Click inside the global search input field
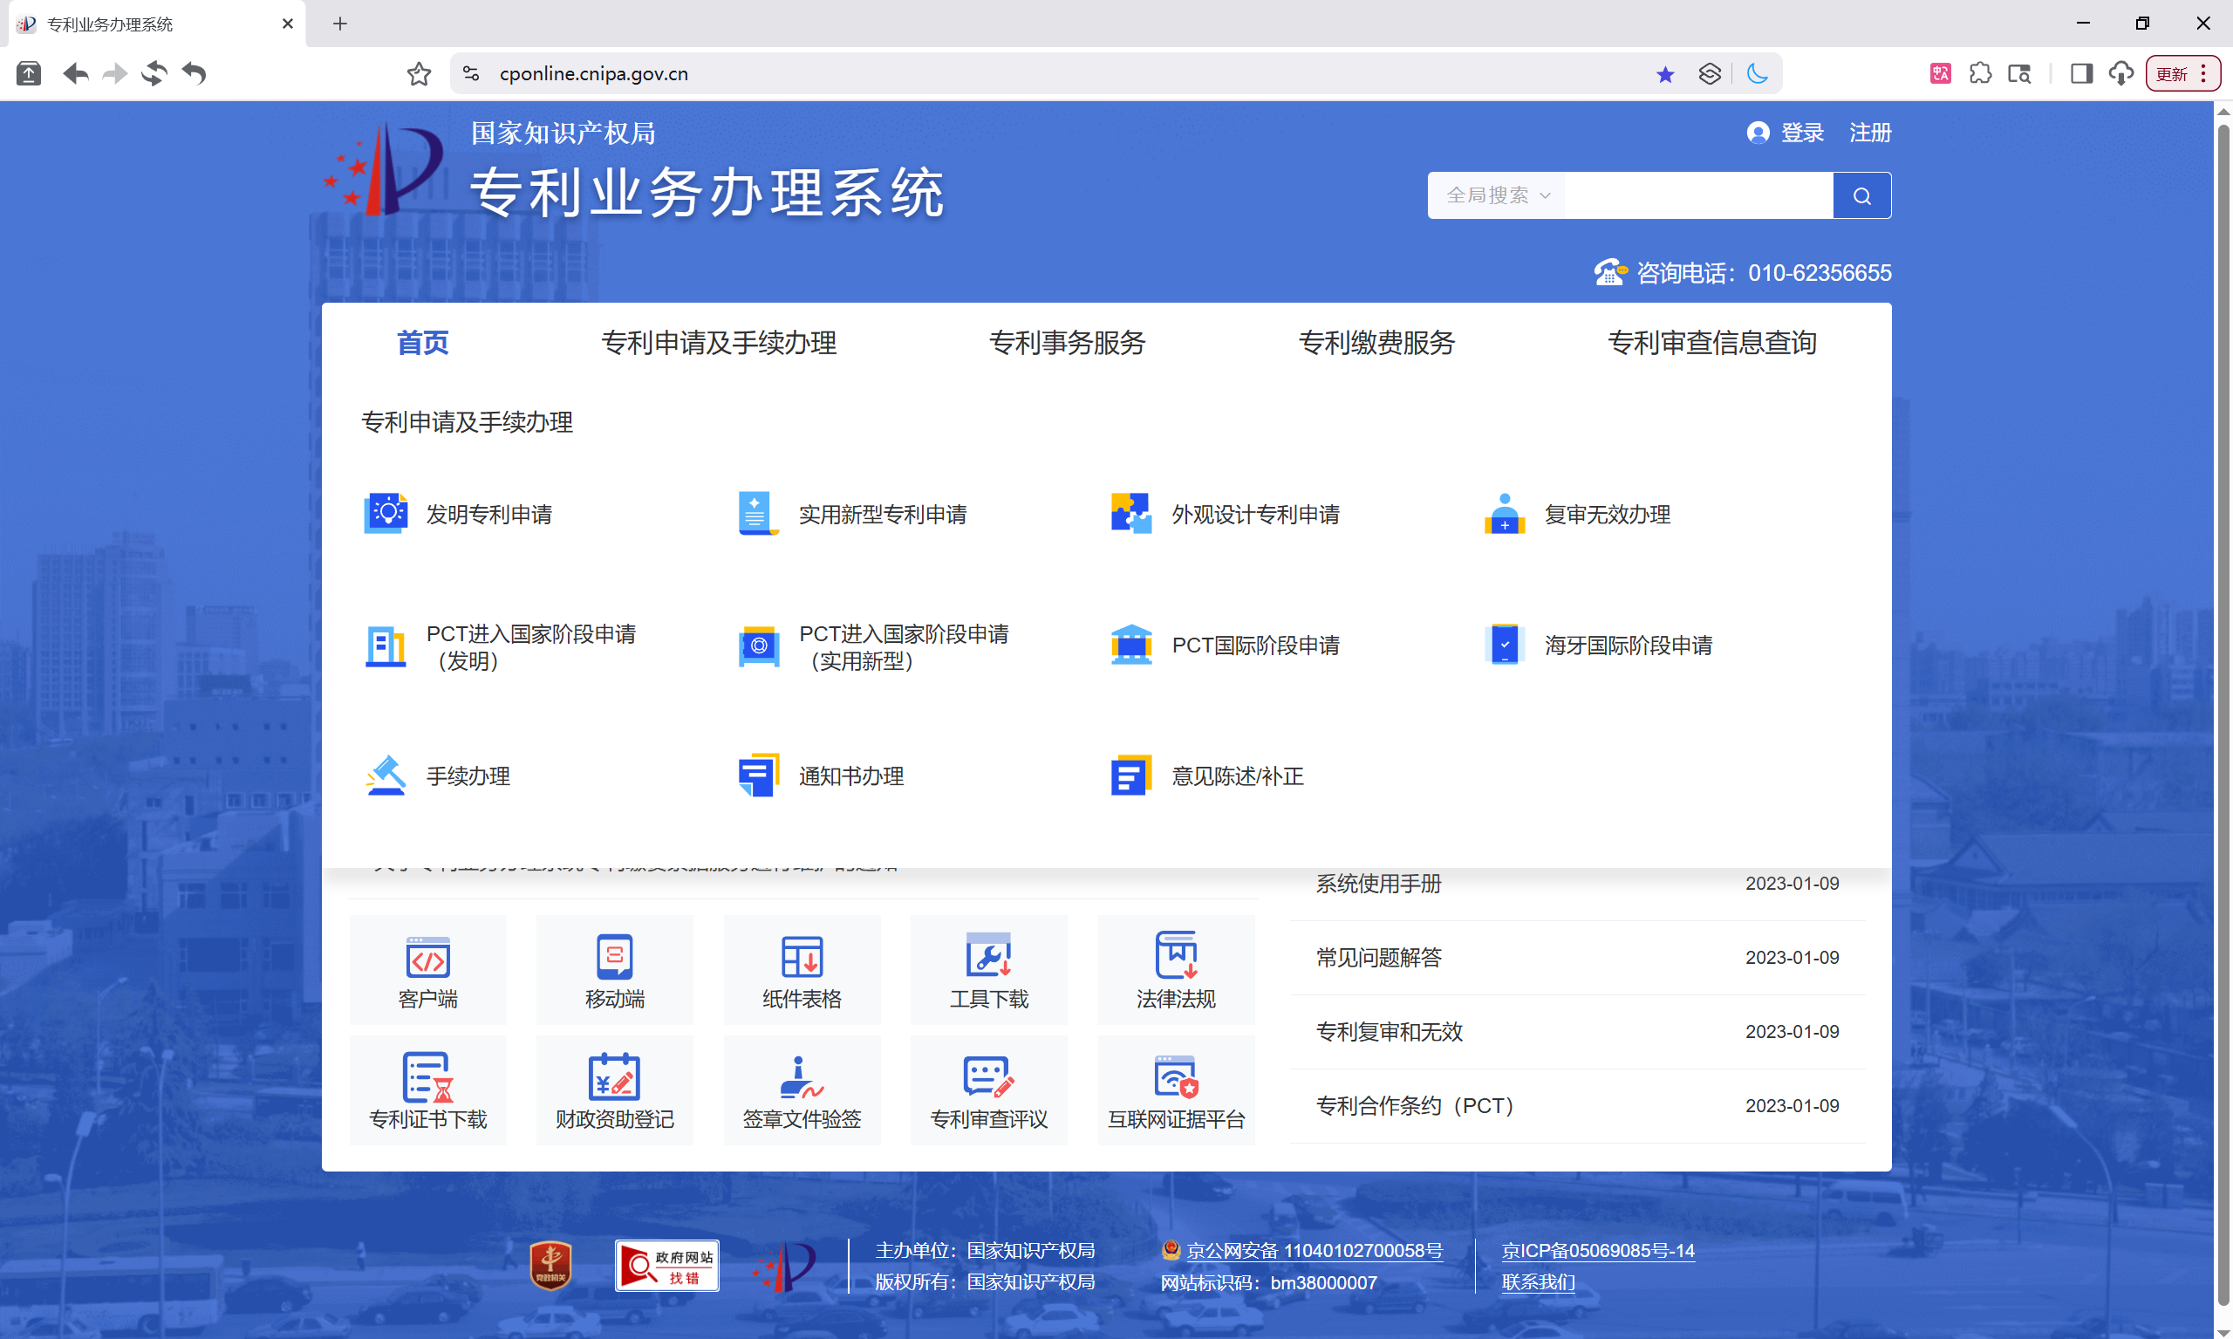The width and height of the screenshot is (2233, 1339). click(1697, 195)
